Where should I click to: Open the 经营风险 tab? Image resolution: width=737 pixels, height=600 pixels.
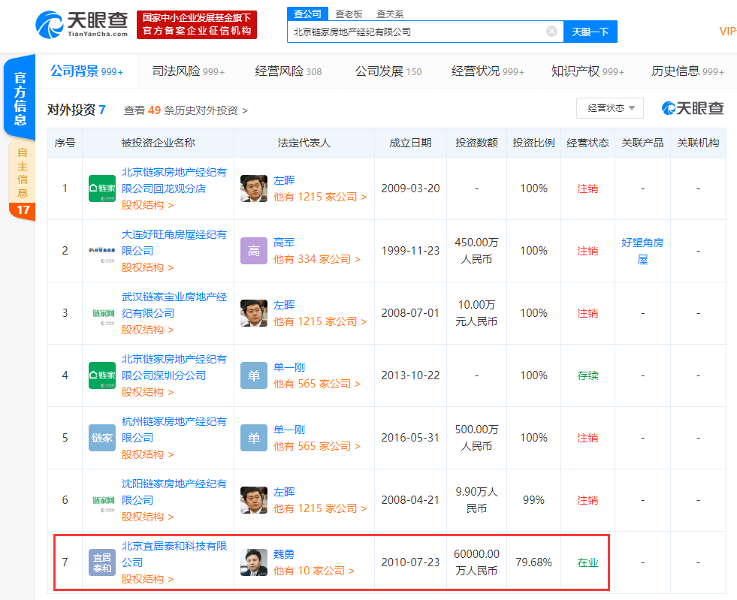288,71
